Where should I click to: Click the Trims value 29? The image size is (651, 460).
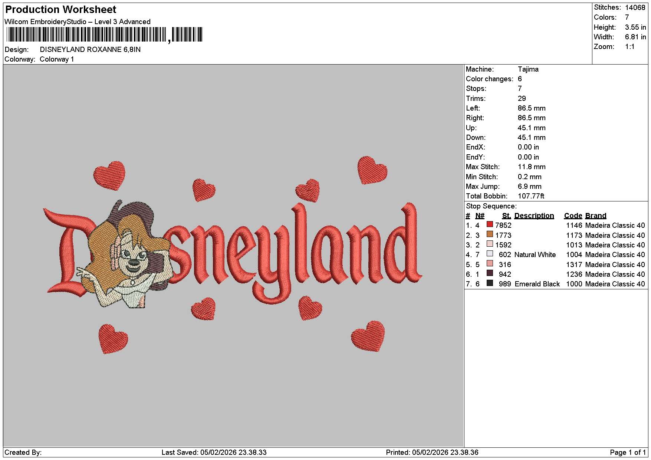click(x=522, y=99)
